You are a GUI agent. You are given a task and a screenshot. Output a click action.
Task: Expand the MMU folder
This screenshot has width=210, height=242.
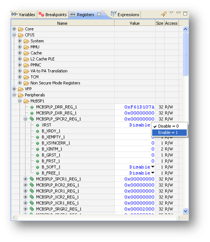(x=20, y=47)
